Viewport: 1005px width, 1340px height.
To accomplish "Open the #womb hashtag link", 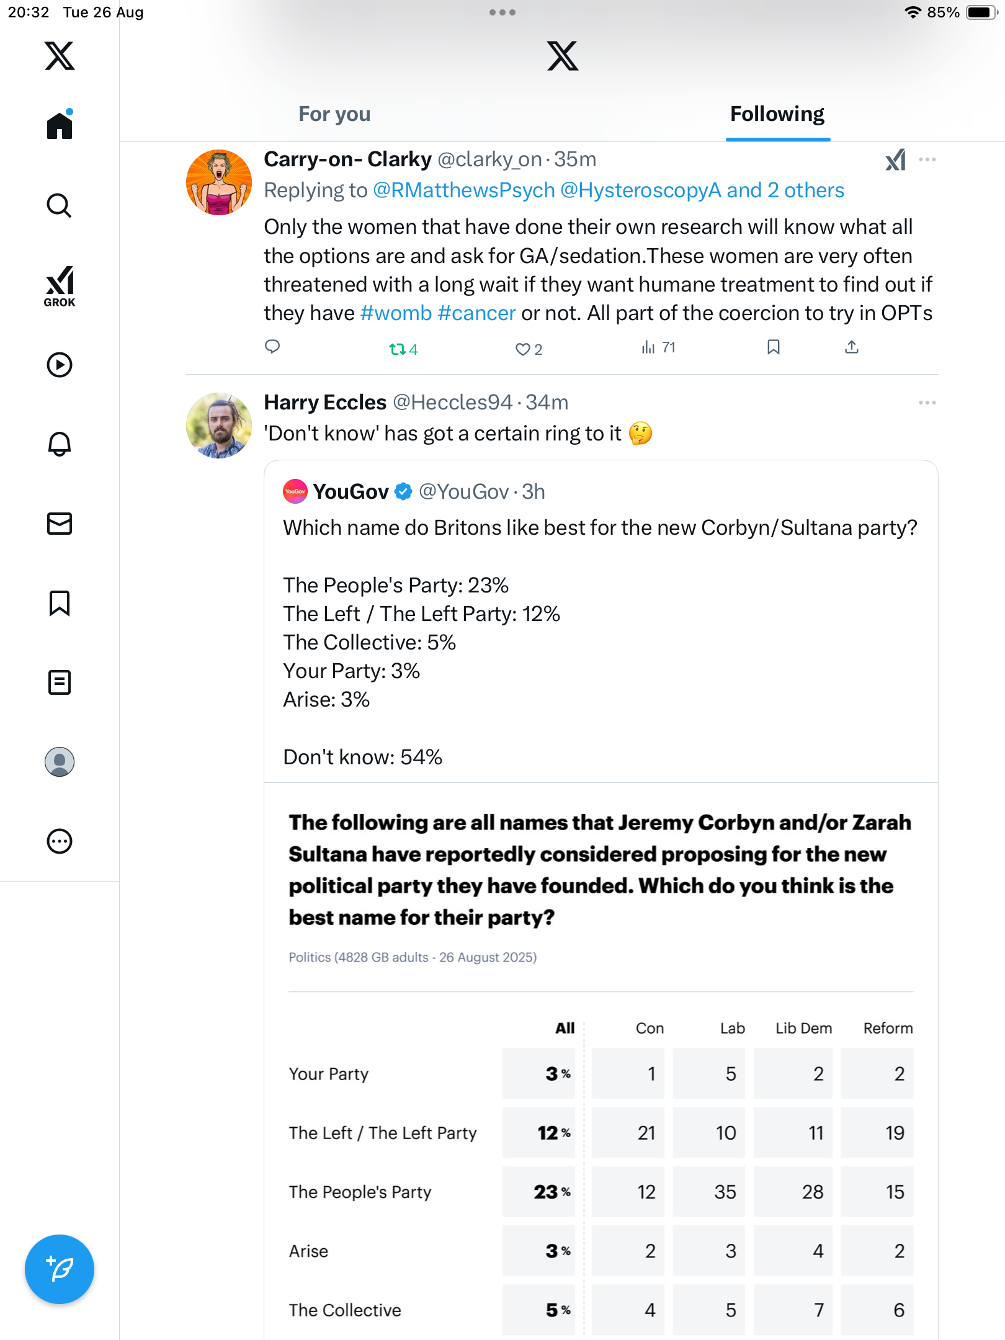I will (x=396, y=313).
